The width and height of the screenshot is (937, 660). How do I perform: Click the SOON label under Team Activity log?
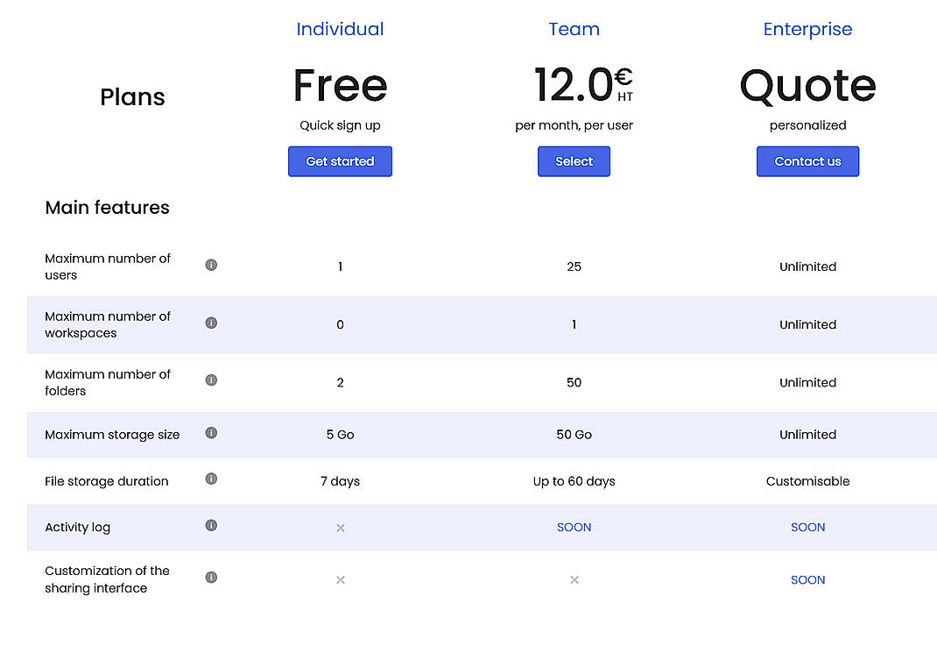[x=574, y=527]
